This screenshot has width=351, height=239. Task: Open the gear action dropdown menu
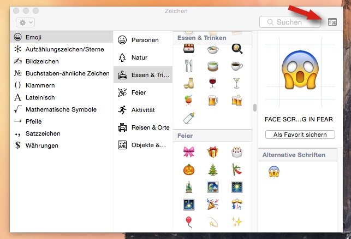[x=25, y=22]
